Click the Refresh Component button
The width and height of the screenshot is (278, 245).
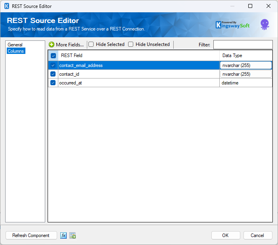[x=31, y=235]
